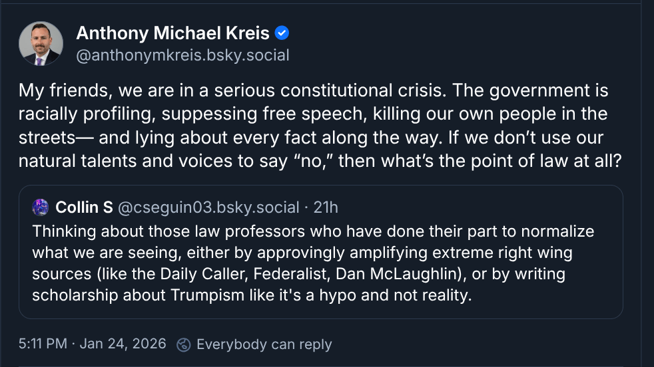The width and height of the screenshot is (654, 367).
Task: Click Collin S's small avatar icon
Action: pos(41,207)
